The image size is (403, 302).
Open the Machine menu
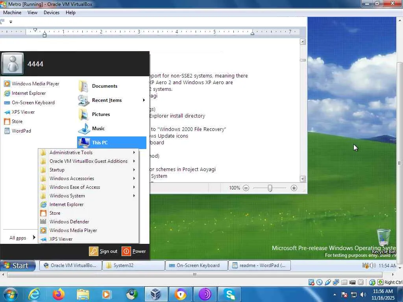coord(12,13)
